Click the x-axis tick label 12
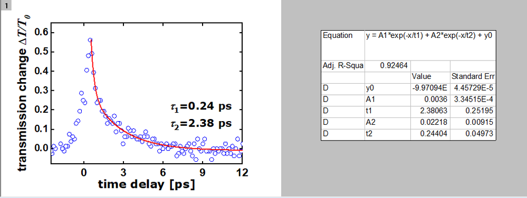This screenshot has height=198, width=527. (242, 173)
